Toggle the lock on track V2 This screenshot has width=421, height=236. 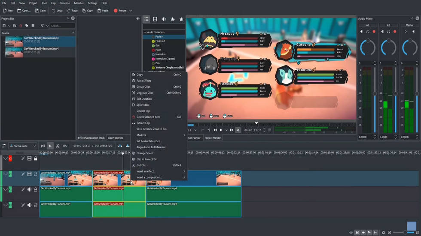36,158
